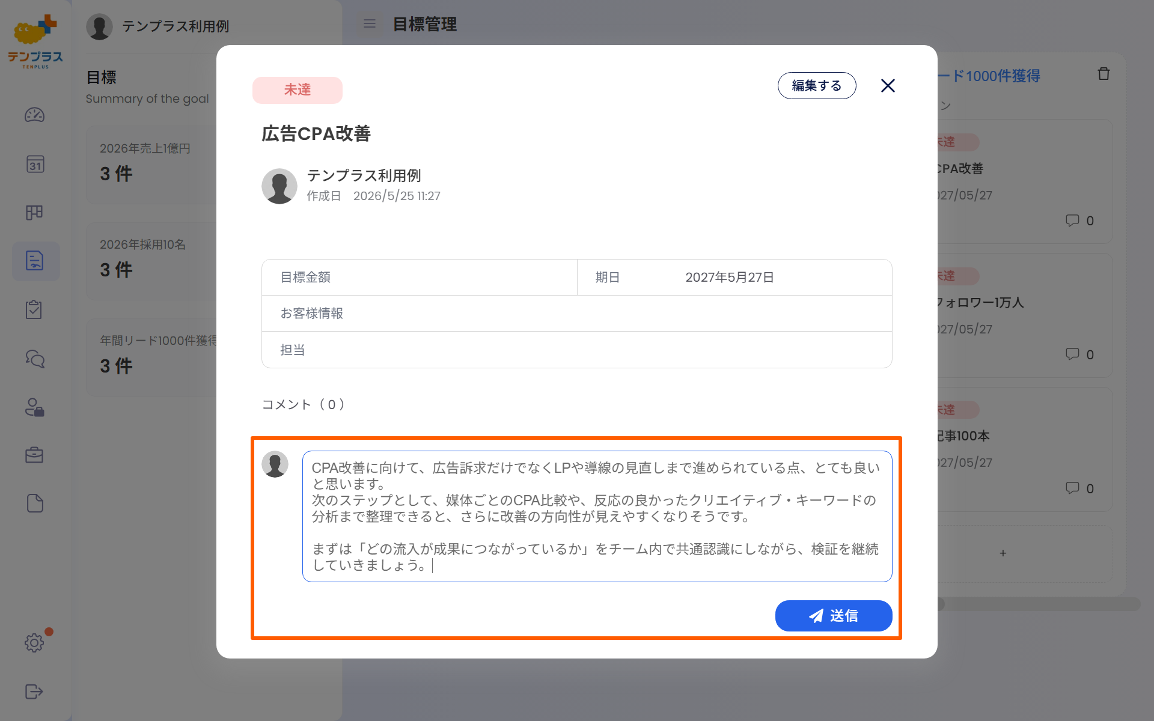
Task: Select the 2026年採用10名 goal summary card
Action: (x=151, y=261)
